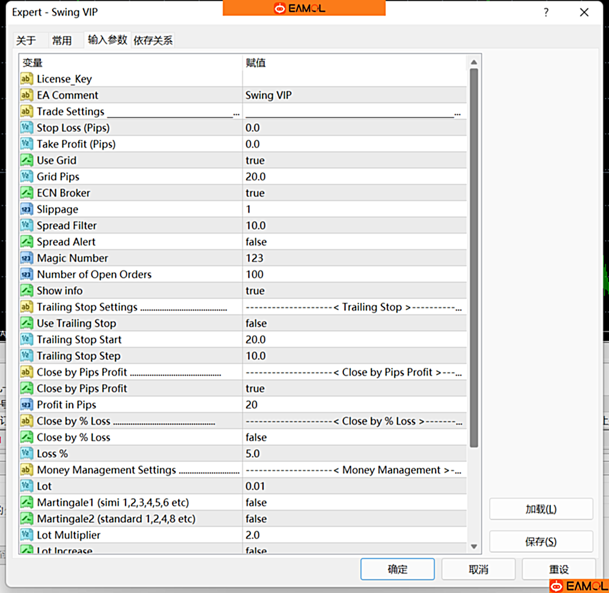Click the Lot value 0.01
Image resolution: width=609 pixels, height=593 pixels.
[x=255, y=486]
